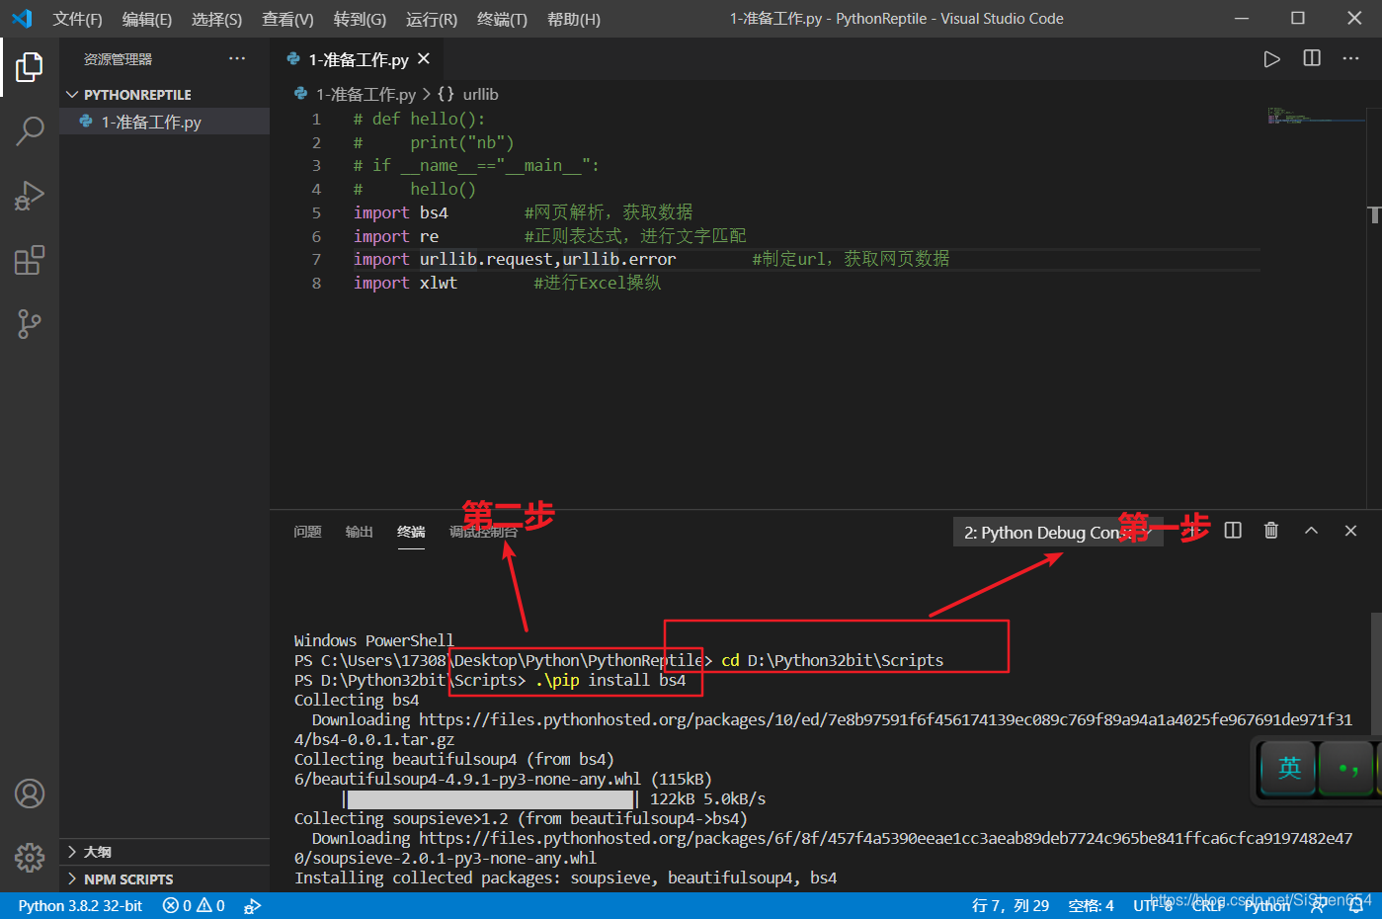Kill the terminal with trash icon
1382x919 pixels.
[x=1271, y=531]
